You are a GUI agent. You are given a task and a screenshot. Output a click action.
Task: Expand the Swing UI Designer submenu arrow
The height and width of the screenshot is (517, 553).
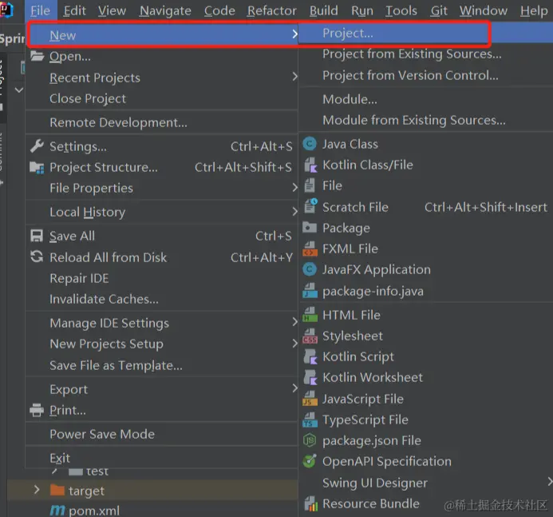point(550,482)
